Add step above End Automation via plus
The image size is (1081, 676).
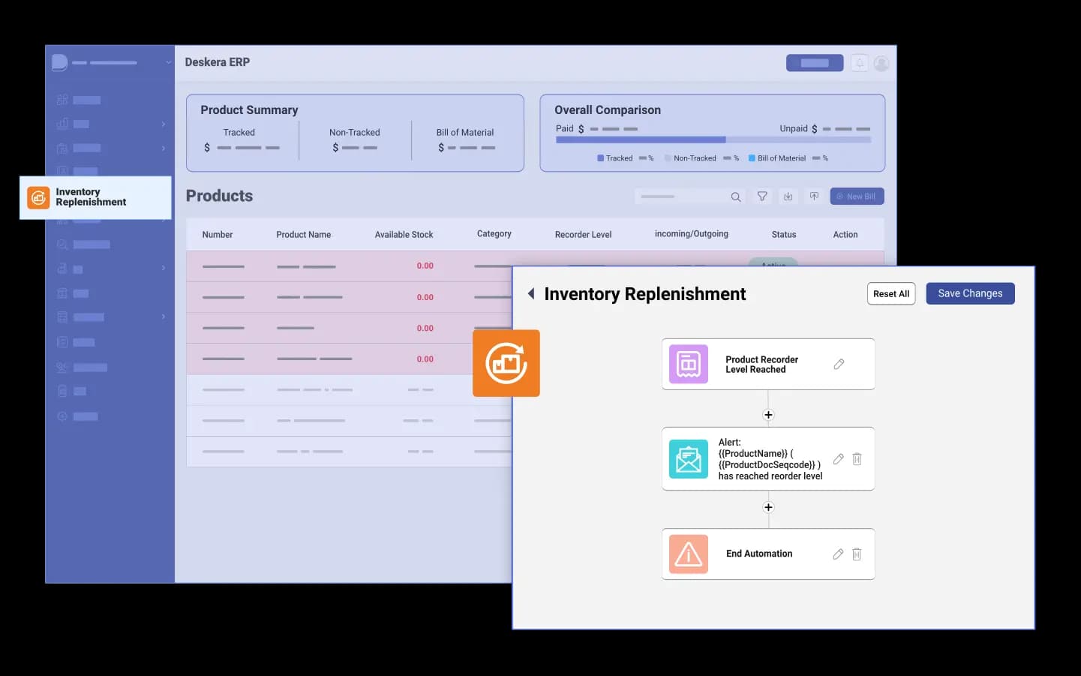point(768,507)
